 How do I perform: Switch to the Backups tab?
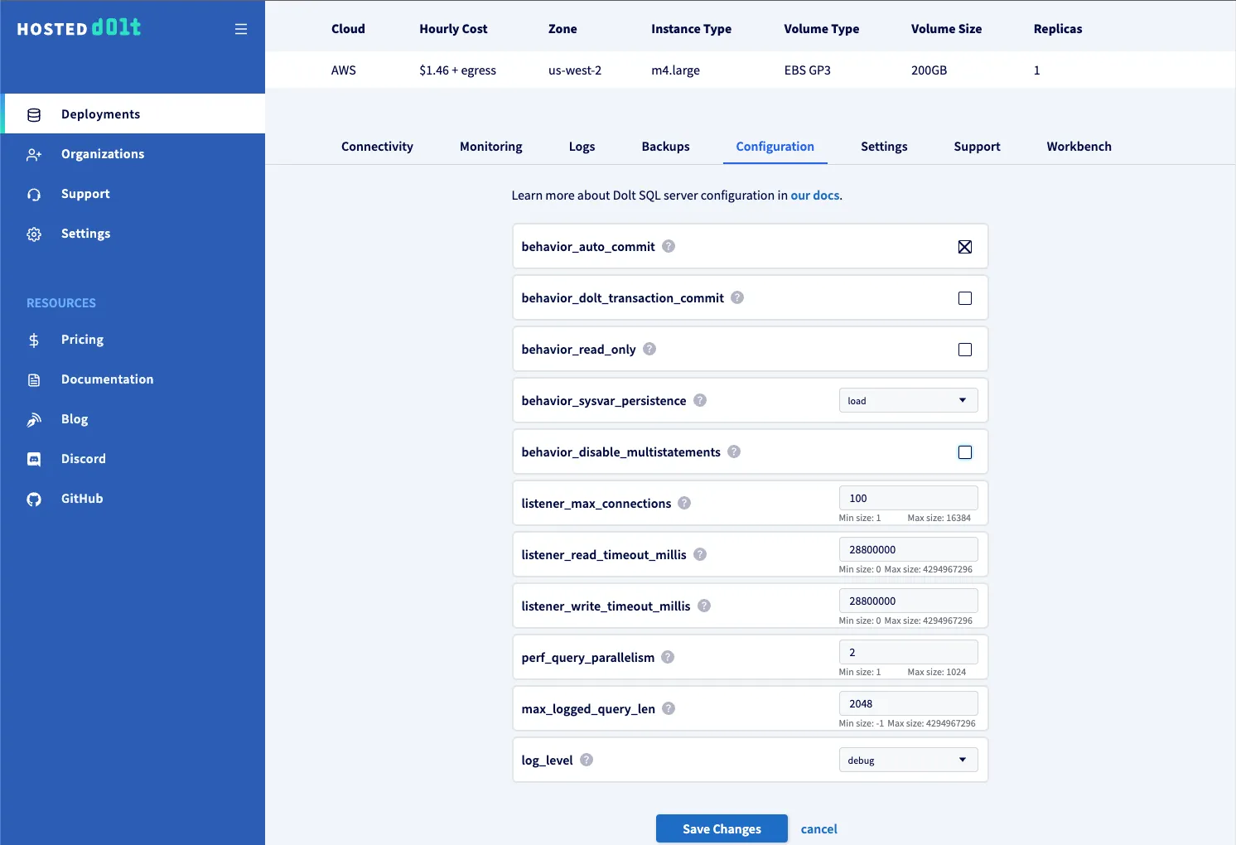(x=665, y=147)
